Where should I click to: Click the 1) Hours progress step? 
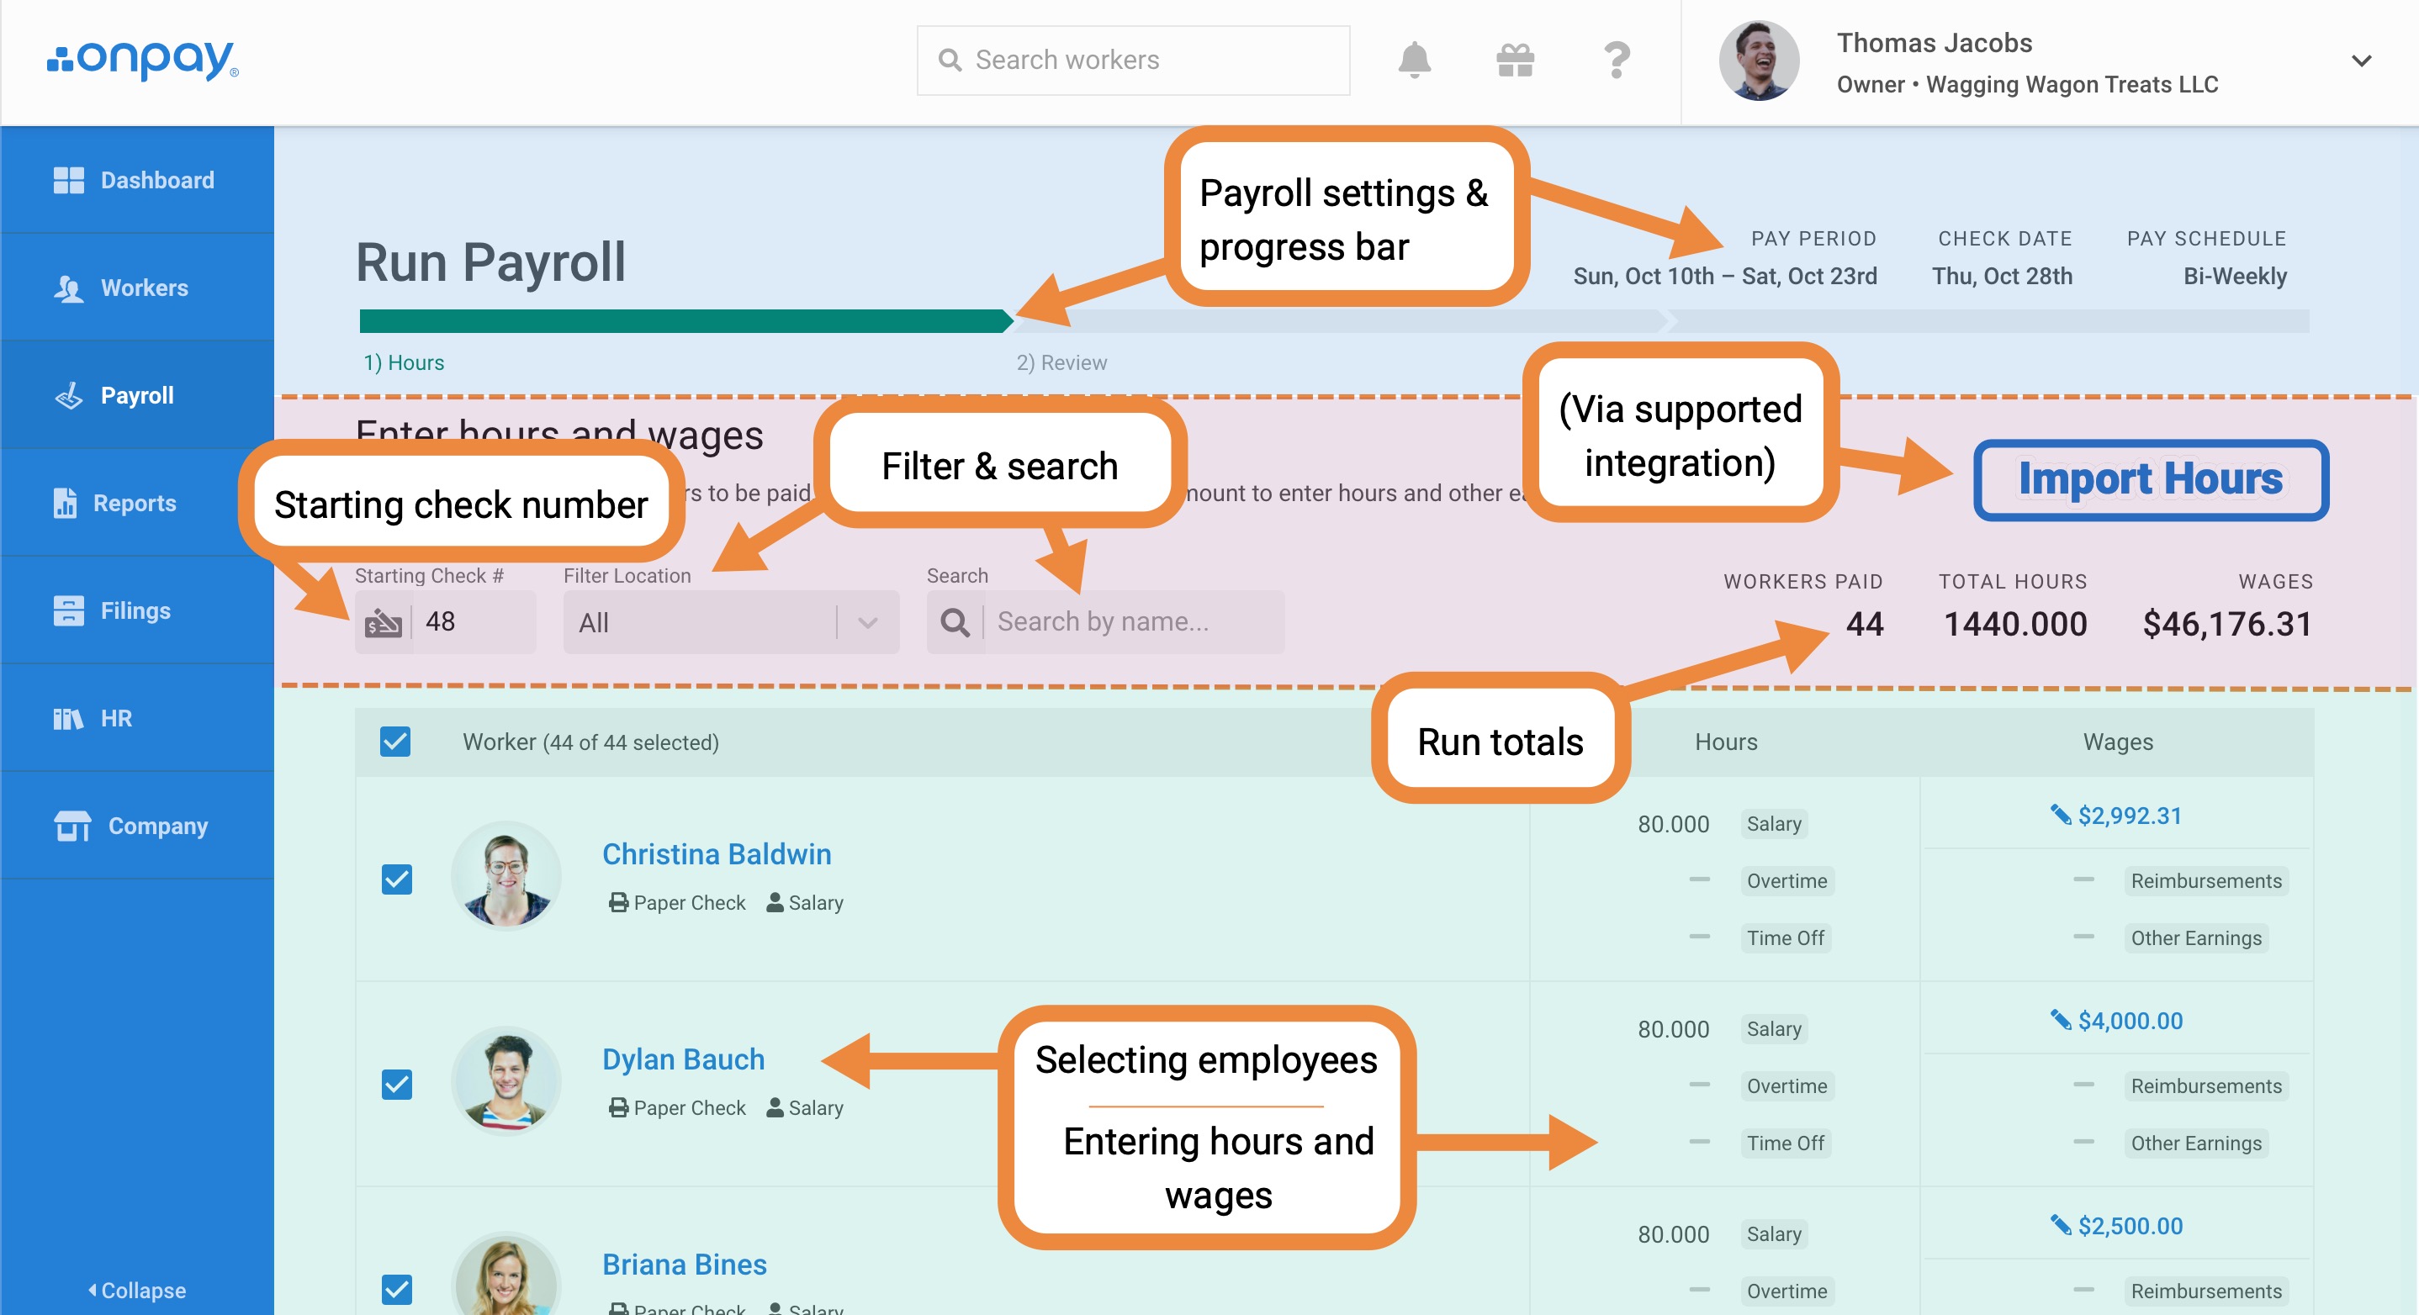[404, 362]
